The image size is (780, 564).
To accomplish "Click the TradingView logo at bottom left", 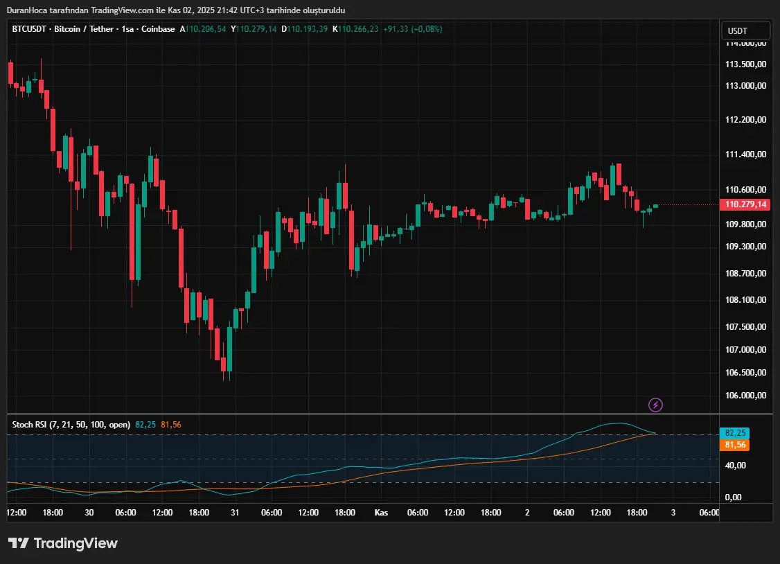I will pyautogui.click(x=62, y=543).
